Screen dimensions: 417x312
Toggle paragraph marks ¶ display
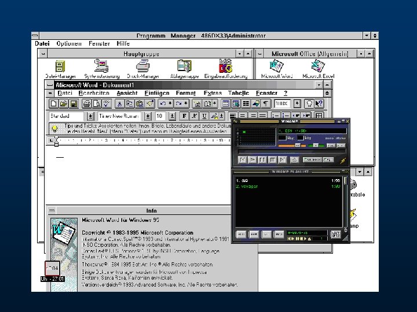click(x=266, y=103)
